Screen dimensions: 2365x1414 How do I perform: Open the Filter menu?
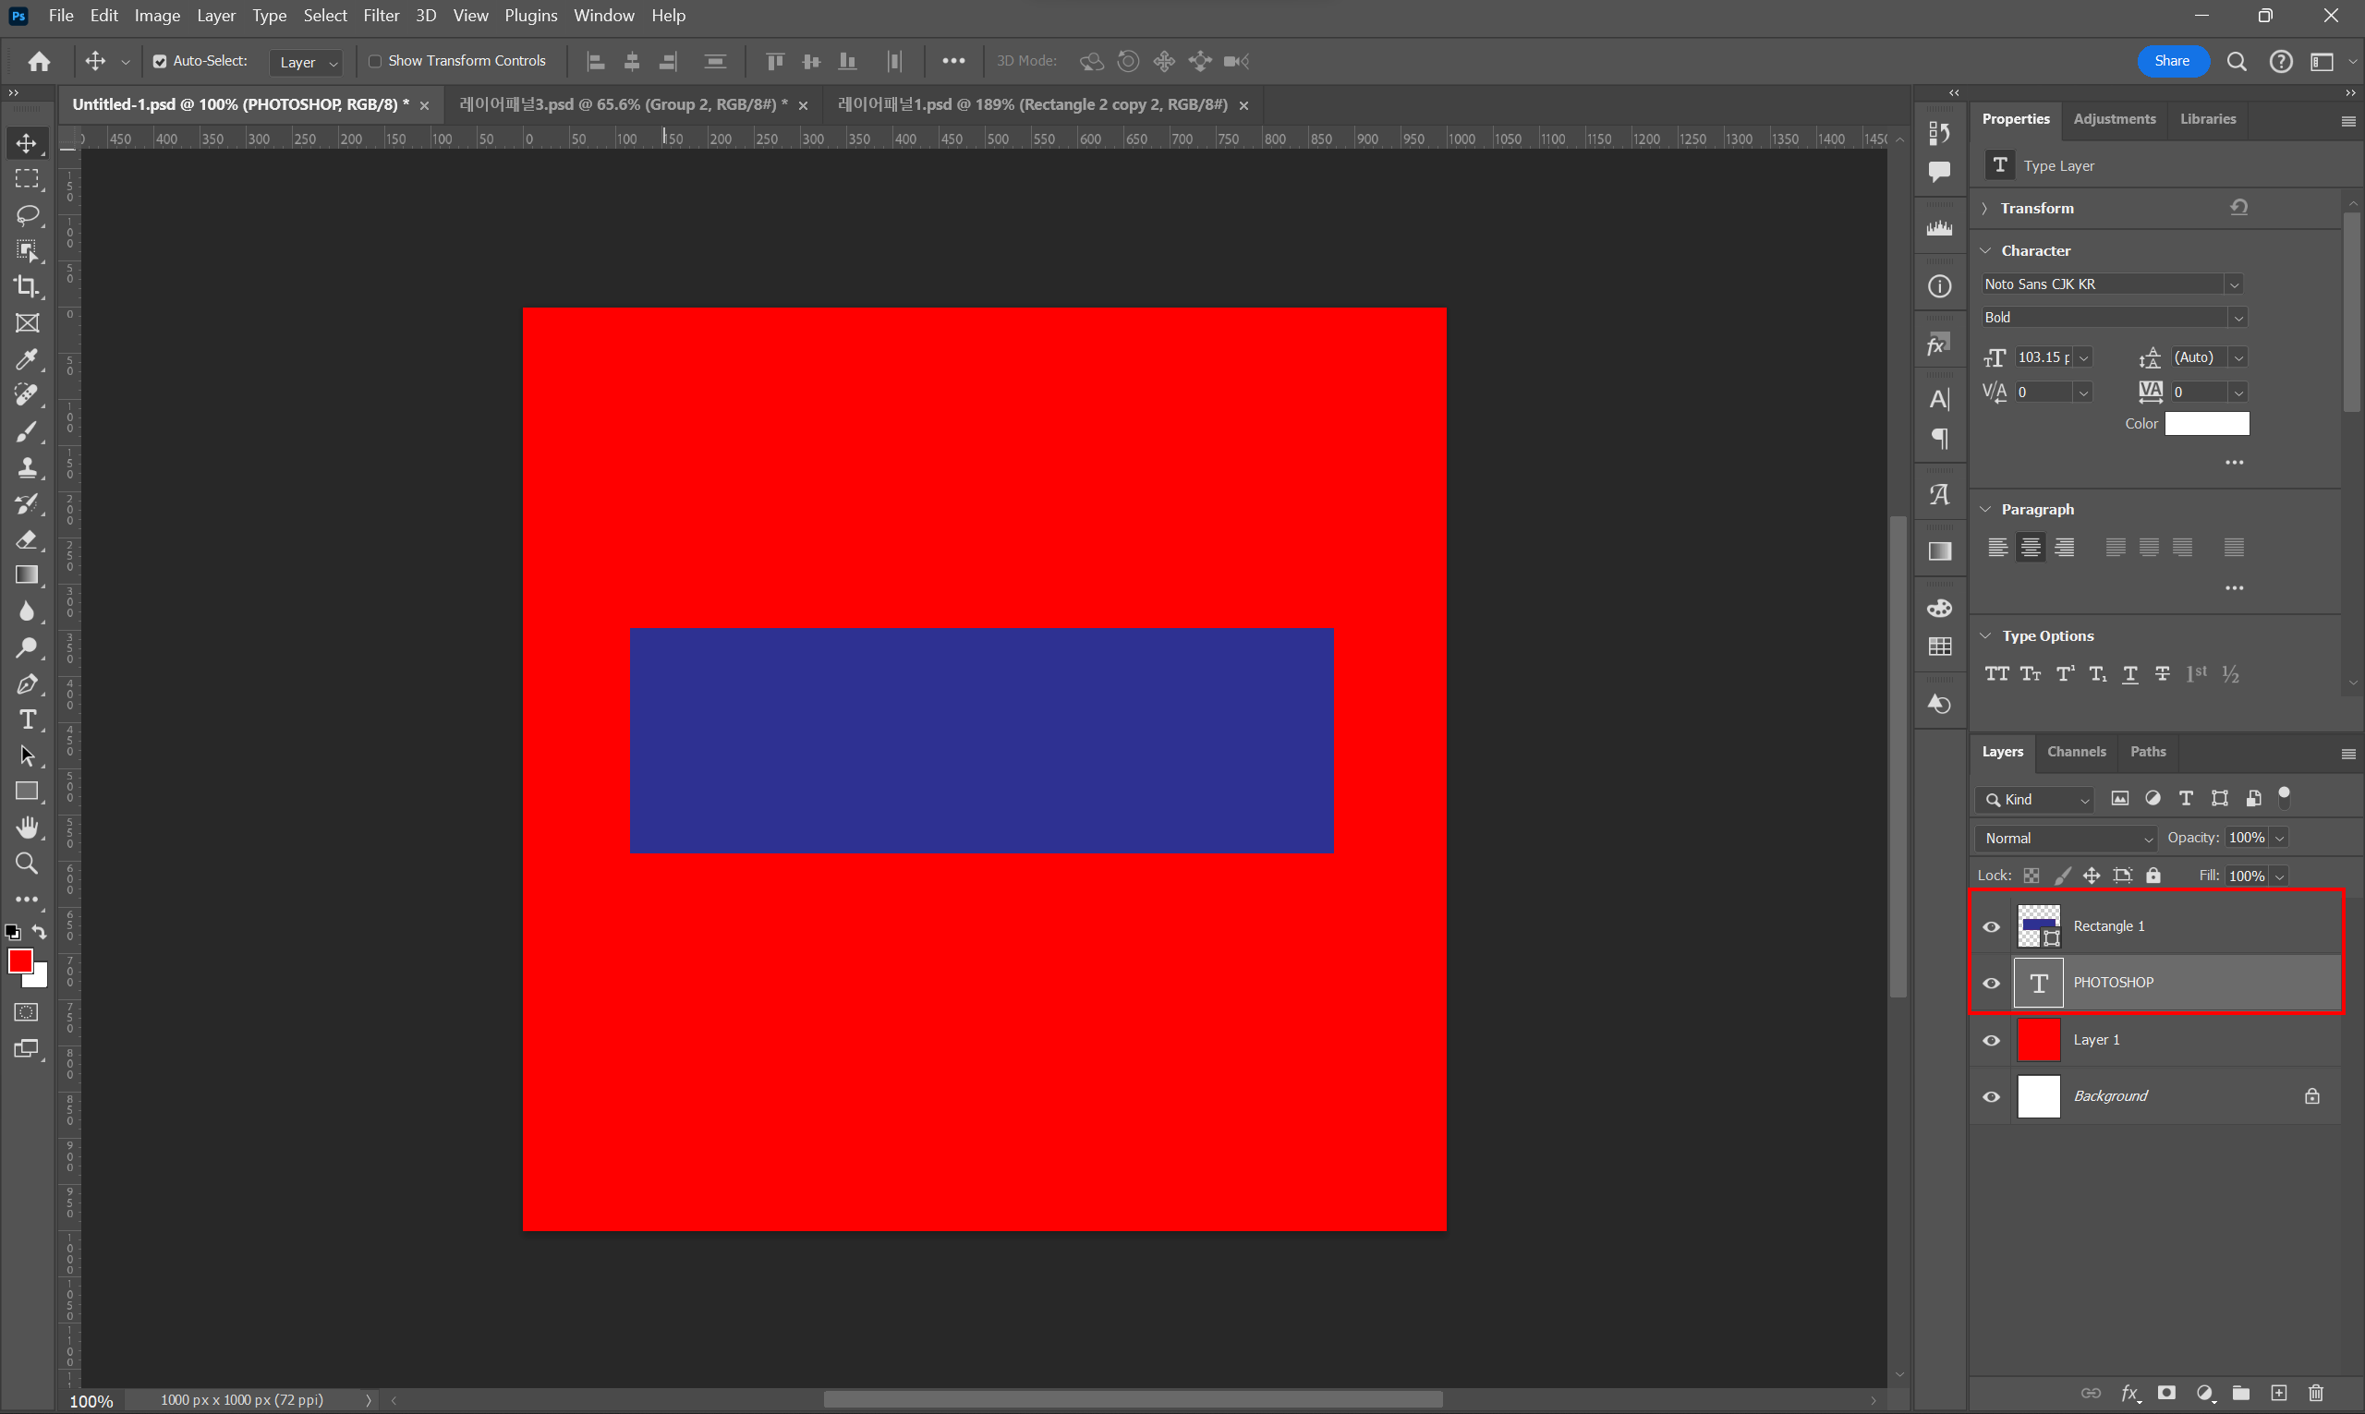pyautogui.click(x=381, y=16)
